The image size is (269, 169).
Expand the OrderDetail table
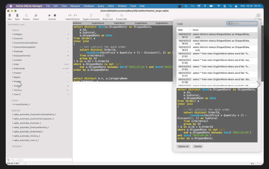(13, 68)
